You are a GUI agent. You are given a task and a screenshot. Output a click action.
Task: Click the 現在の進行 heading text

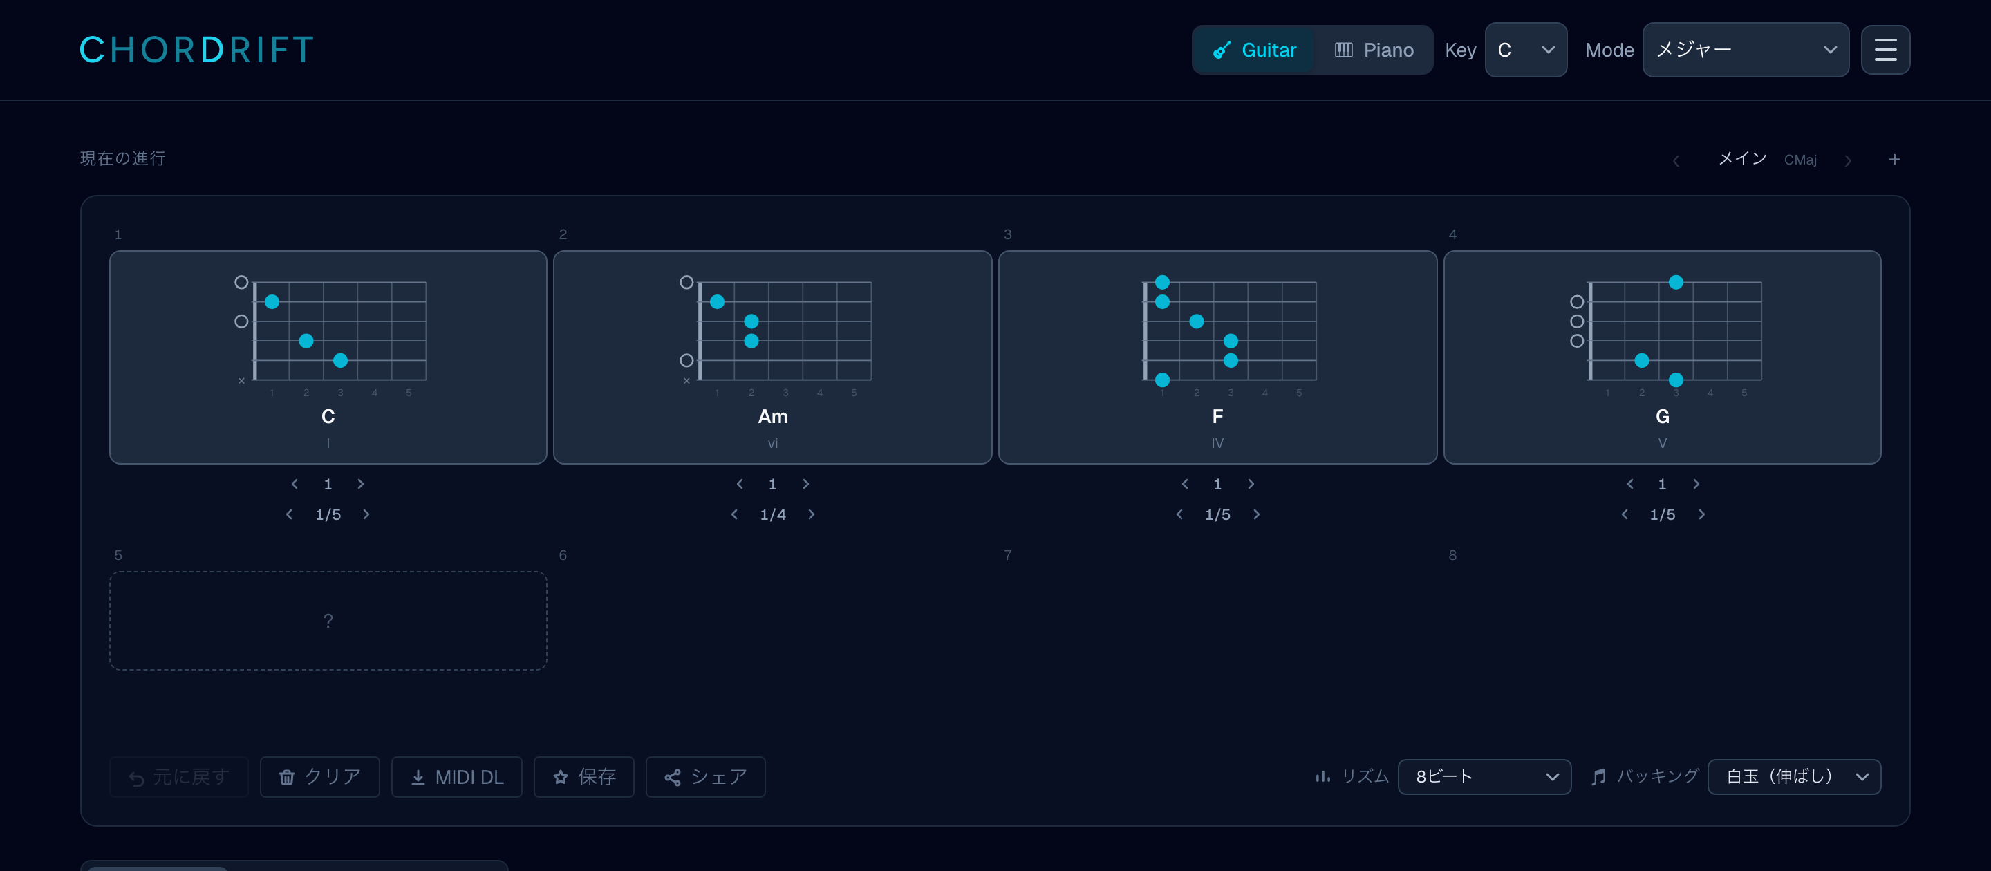[123, 158]
